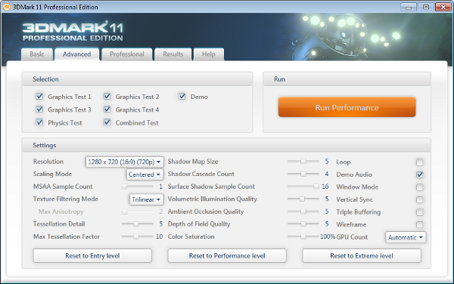Click the 3DMark 11 Professional Edition logo
Screen dimensions: 454x284
[73, 31]
